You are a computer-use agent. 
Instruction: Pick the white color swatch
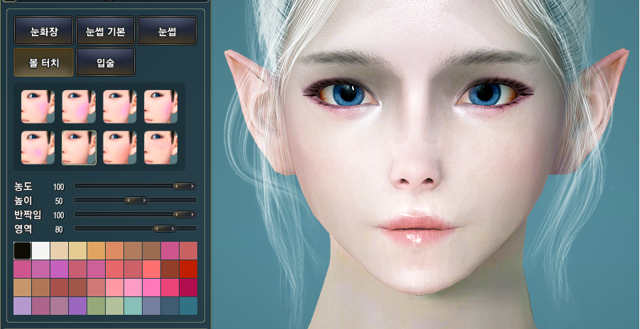(x=41, y=251)
